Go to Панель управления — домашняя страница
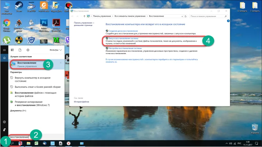 pos(84,24)
